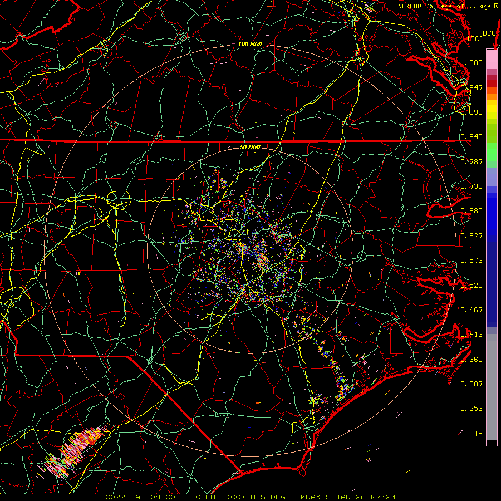Click the 0.733 legend value
The image size is (501, 501).
(x=471, y=186)
